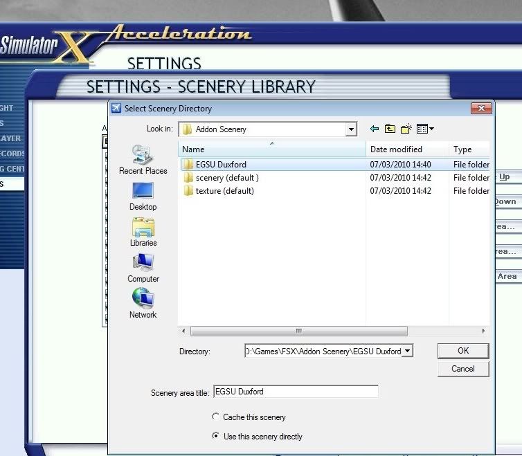This screenshot has height=456, width=522.
Task: Click the horizontal scrollbar thumb
Action: 299,331
